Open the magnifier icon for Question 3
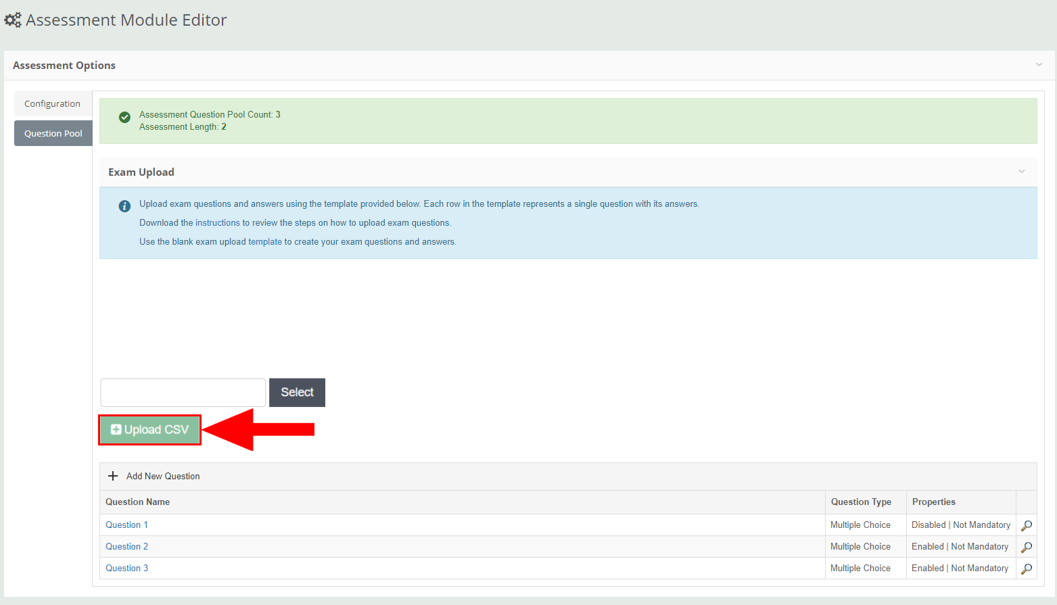 (1026, 568)
